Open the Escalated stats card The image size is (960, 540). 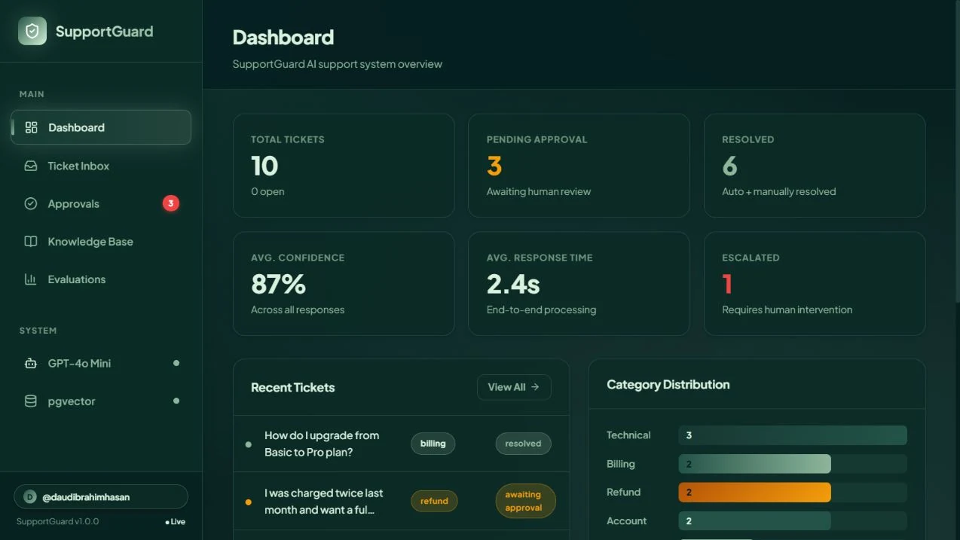point(815,284)
